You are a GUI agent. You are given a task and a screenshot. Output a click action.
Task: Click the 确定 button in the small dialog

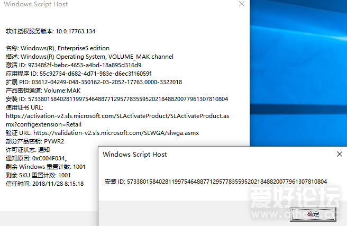point(313,214)
